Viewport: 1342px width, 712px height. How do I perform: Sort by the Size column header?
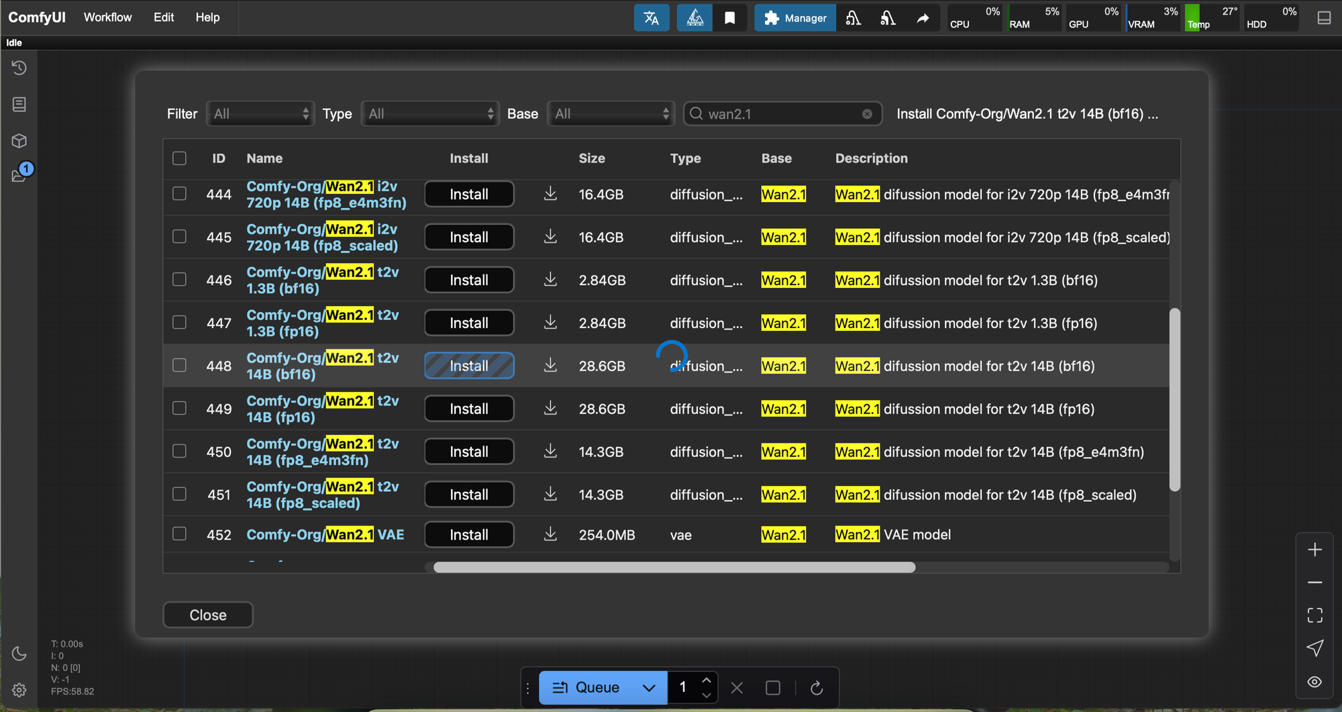[592, 158]
